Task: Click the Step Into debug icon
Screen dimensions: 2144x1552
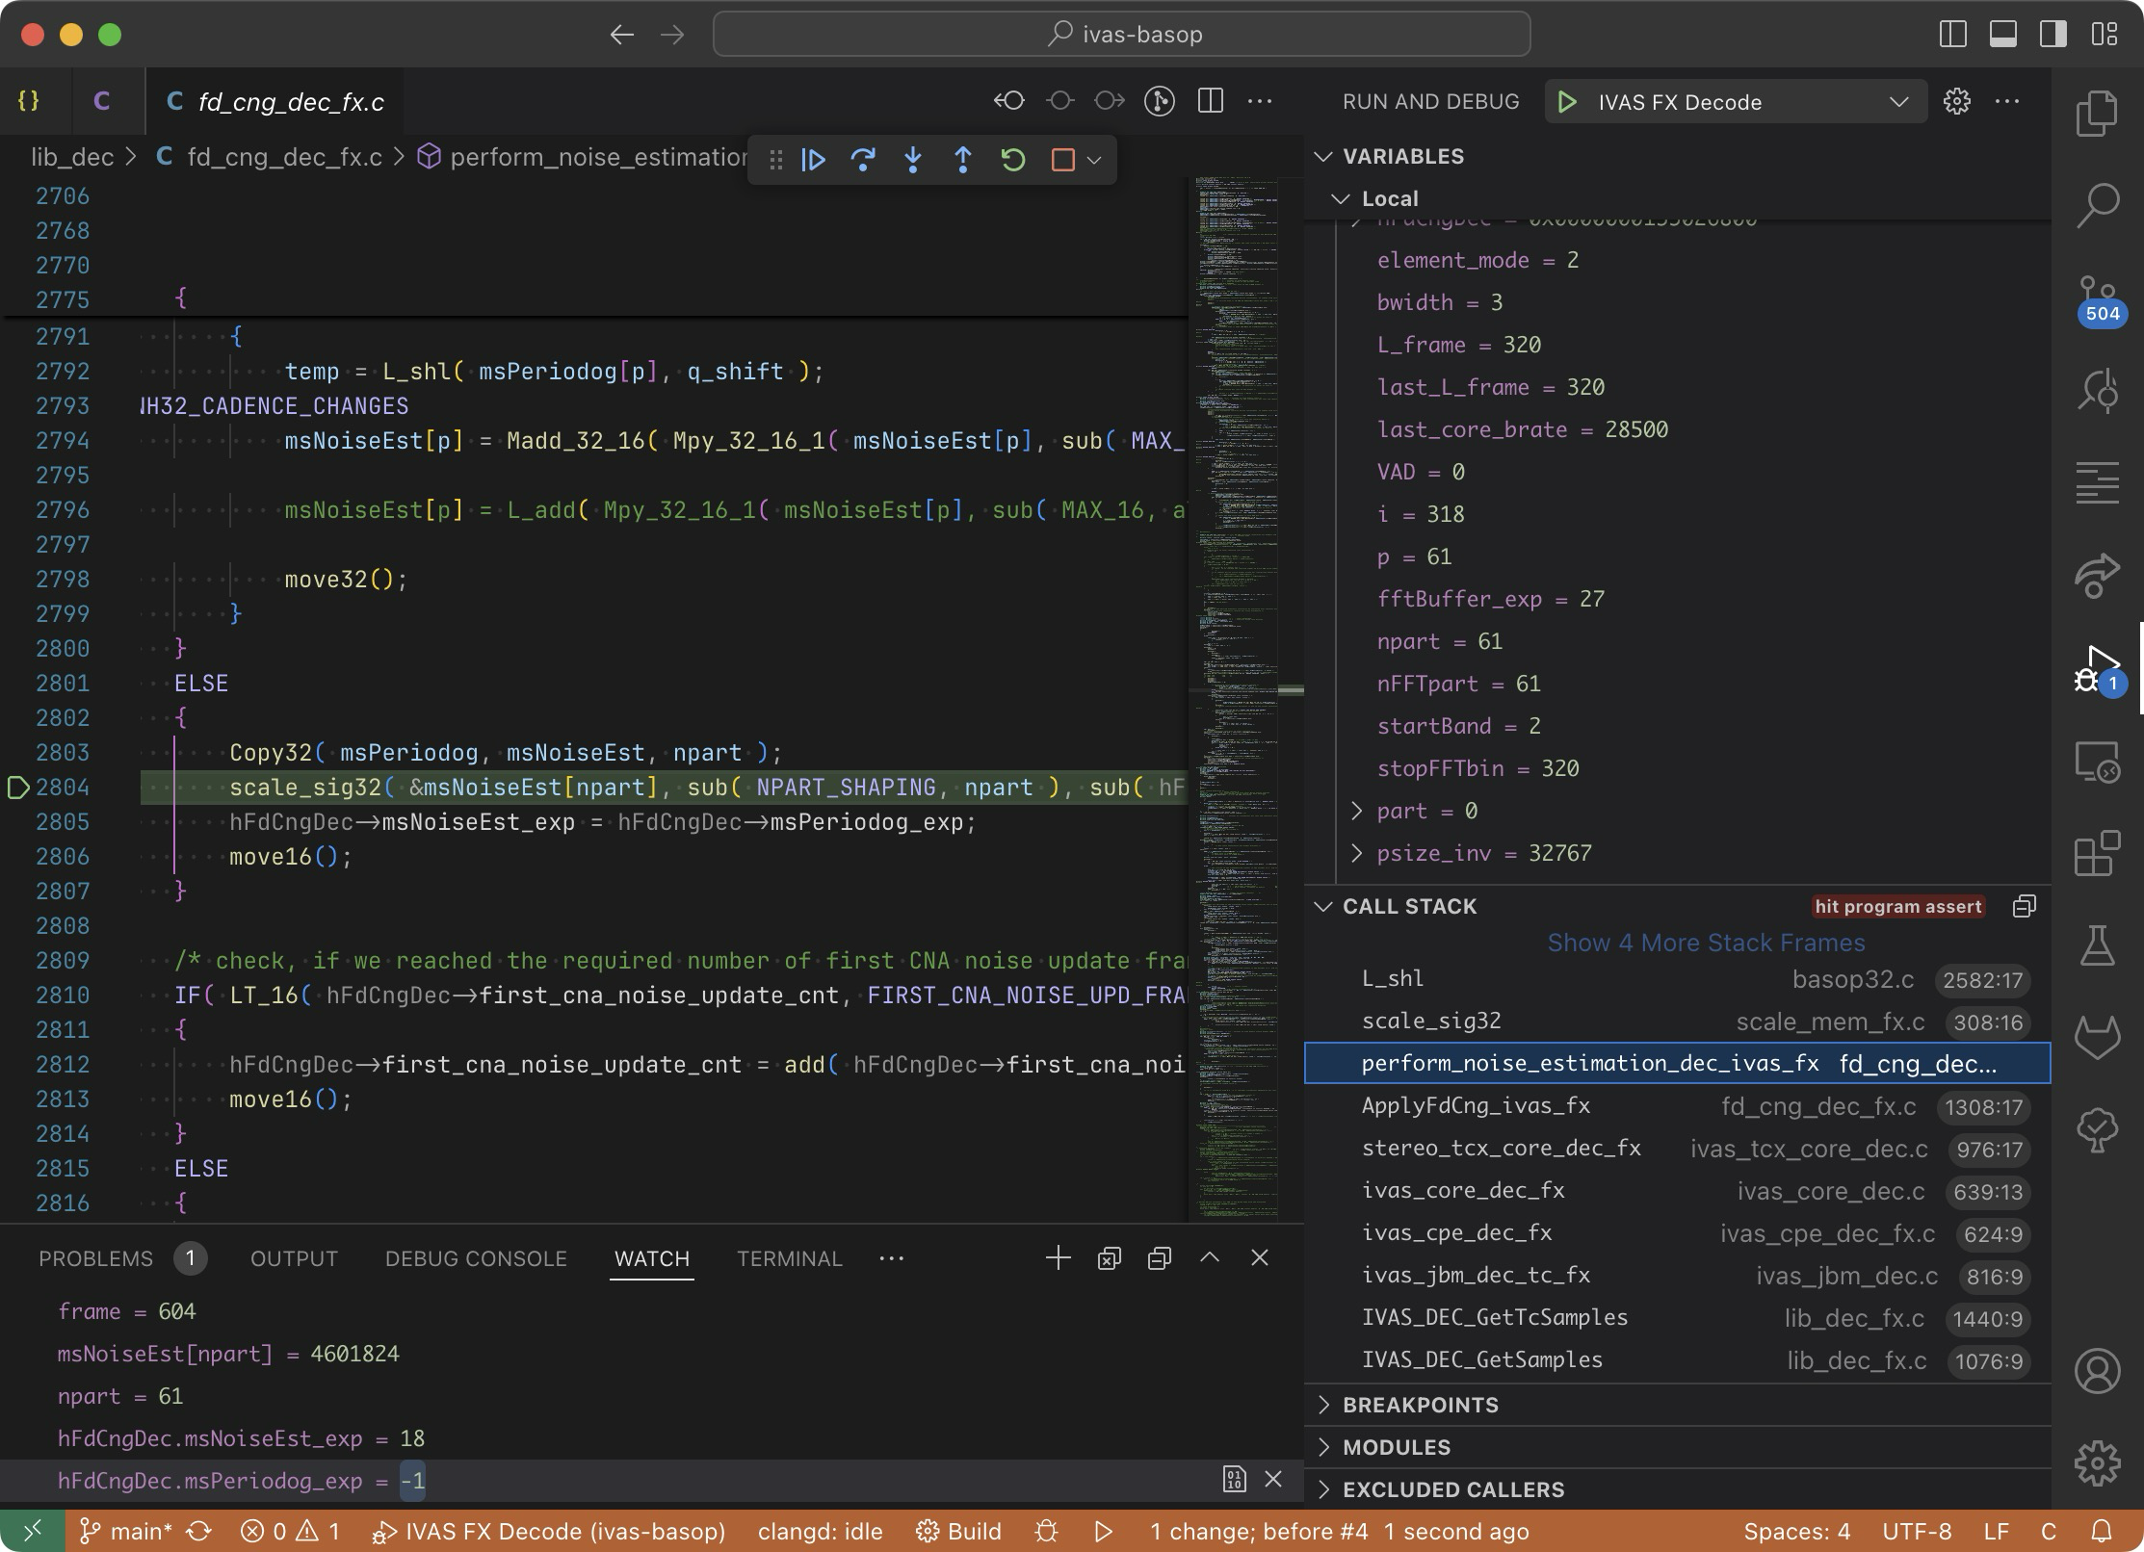Action: [x=913, y=160]
